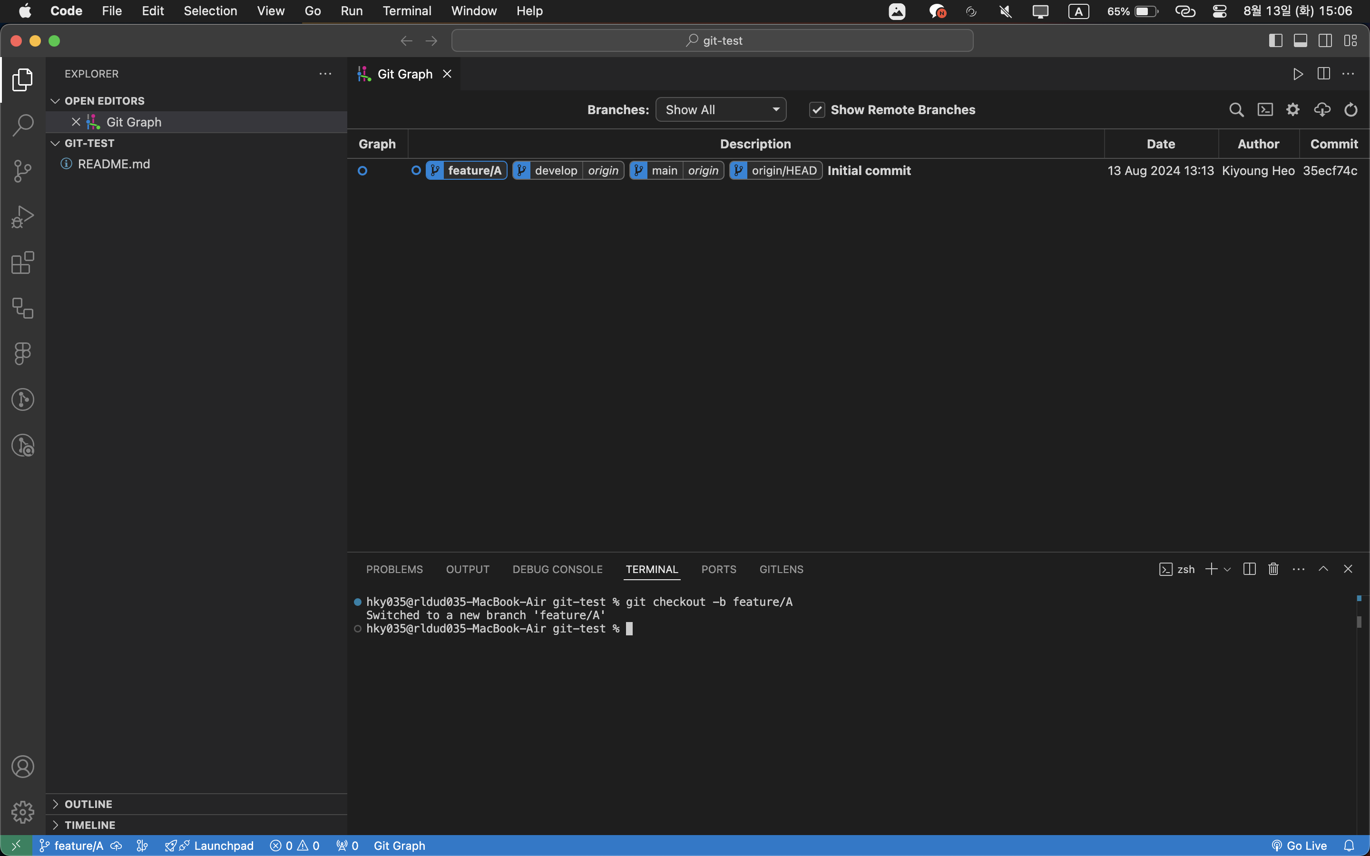Viewport: 1370px width, 856px height.
Task: Collapse the GIT-TEST folder section
Action: click(56, 143)
